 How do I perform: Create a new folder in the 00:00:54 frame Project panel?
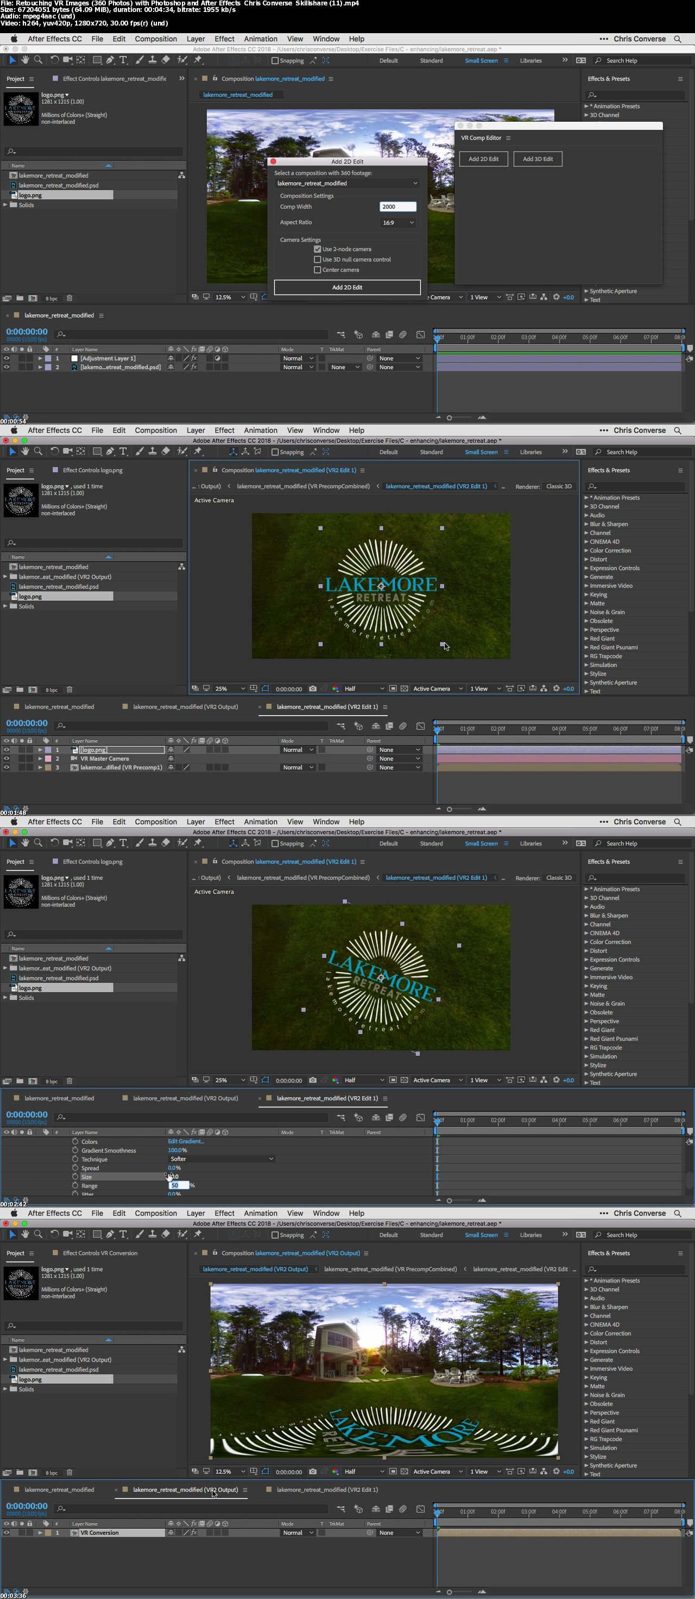(20, 298)
